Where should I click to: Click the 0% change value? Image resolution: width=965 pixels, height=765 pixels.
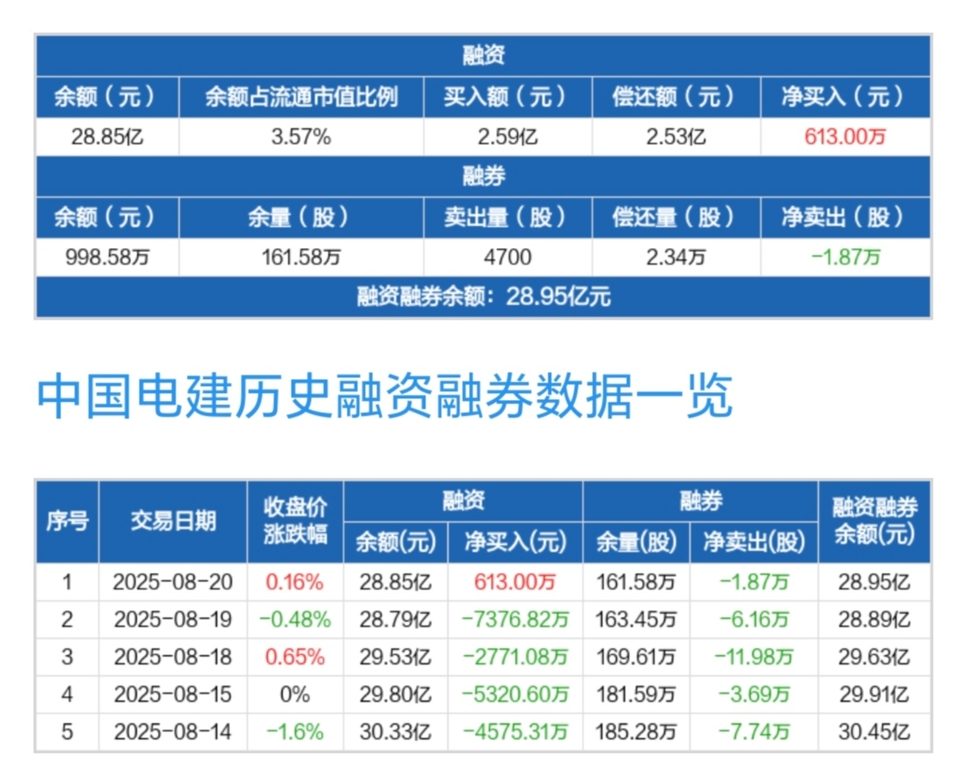(x=295, y=695)
